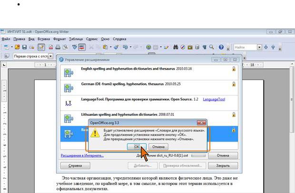Click the Find & Replace binoculars icon

click(176, 47)
